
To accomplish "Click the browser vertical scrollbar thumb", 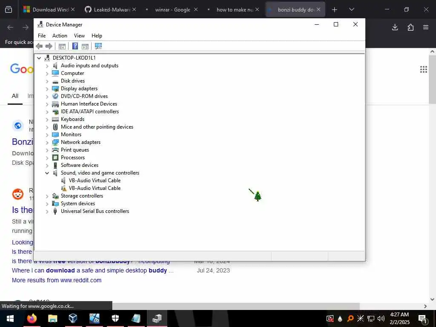I will point(433,79).
